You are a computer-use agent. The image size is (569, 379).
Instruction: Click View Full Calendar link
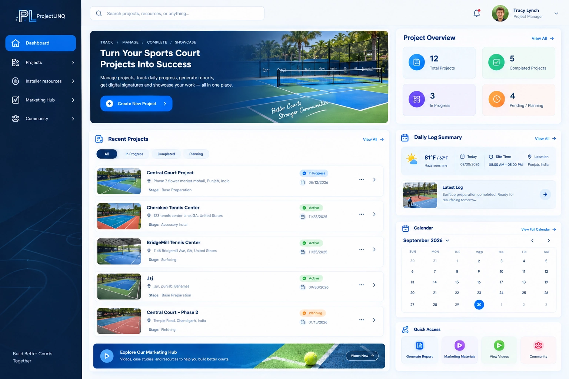[x=539, y=229]
